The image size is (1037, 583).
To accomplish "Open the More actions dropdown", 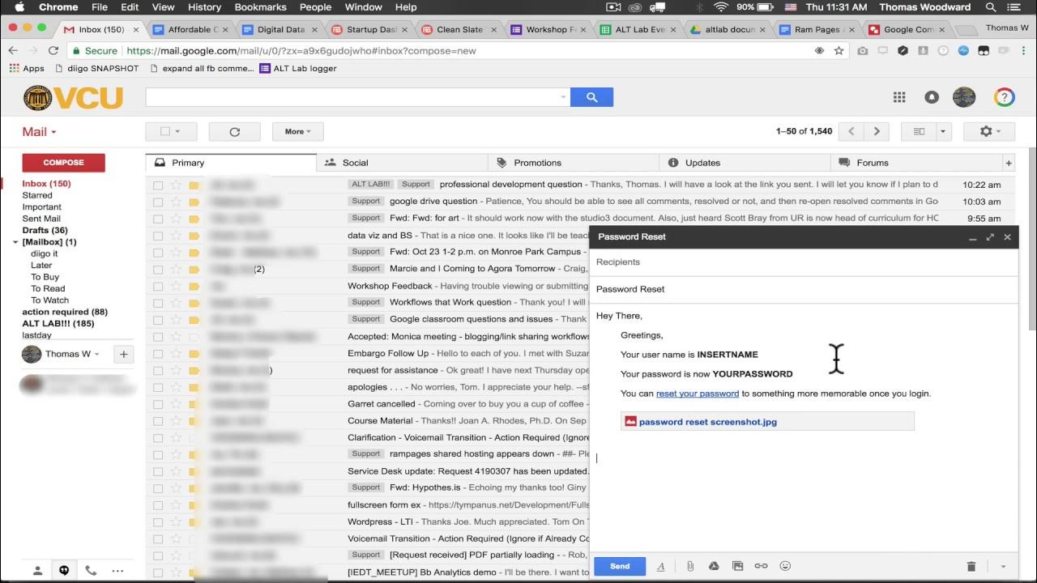I will point(297,131).
